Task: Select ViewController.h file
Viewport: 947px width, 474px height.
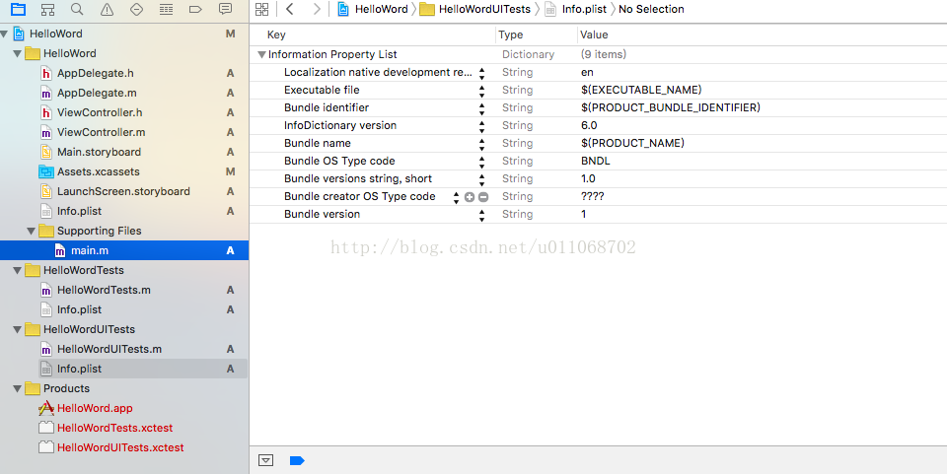Action: click(100, 112)
